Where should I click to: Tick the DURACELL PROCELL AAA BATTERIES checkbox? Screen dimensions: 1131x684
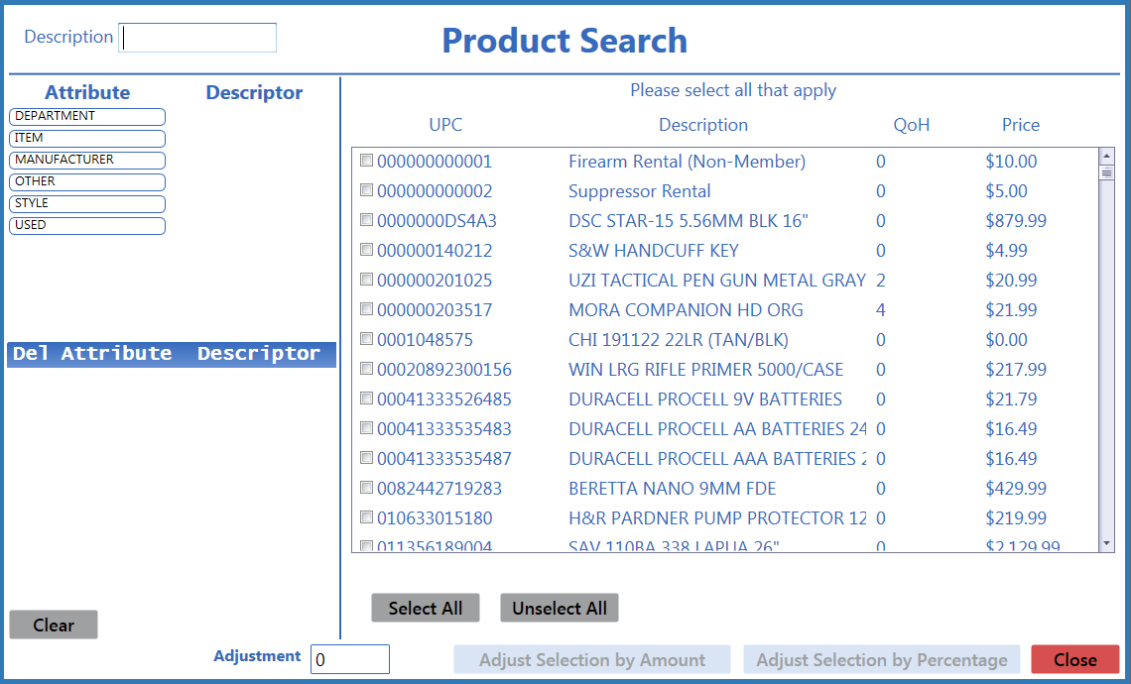pos(366,457)
